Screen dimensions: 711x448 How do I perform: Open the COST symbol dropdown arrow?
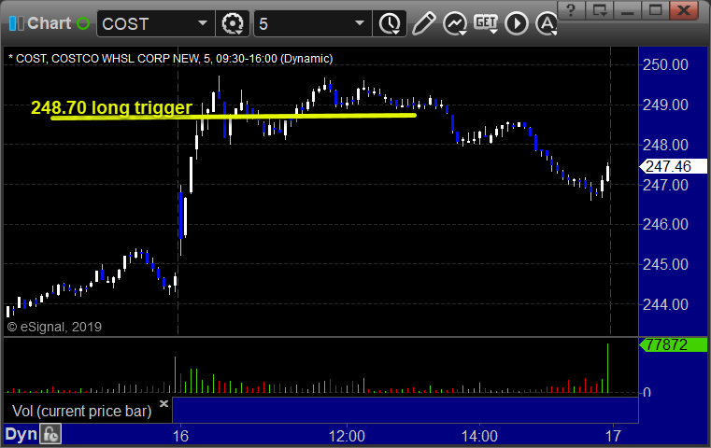203,23
